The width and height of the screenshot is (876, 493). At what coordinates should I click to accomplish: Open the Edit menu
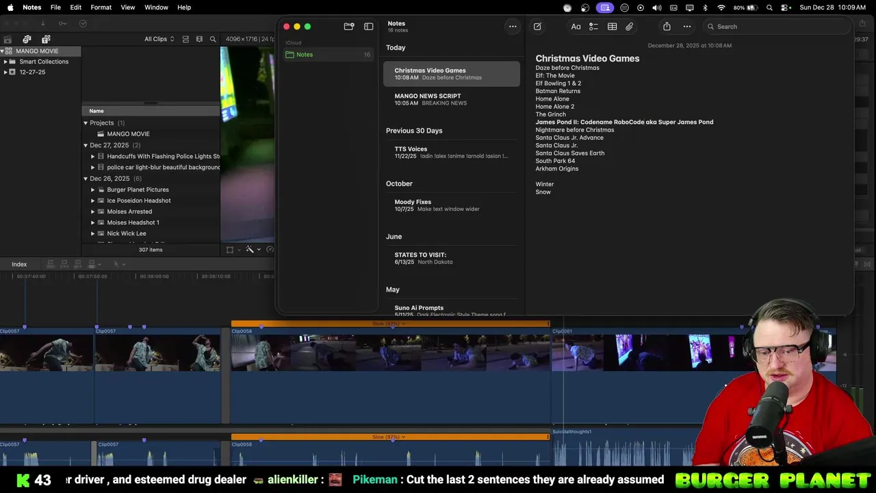click(x=75, y=8)
